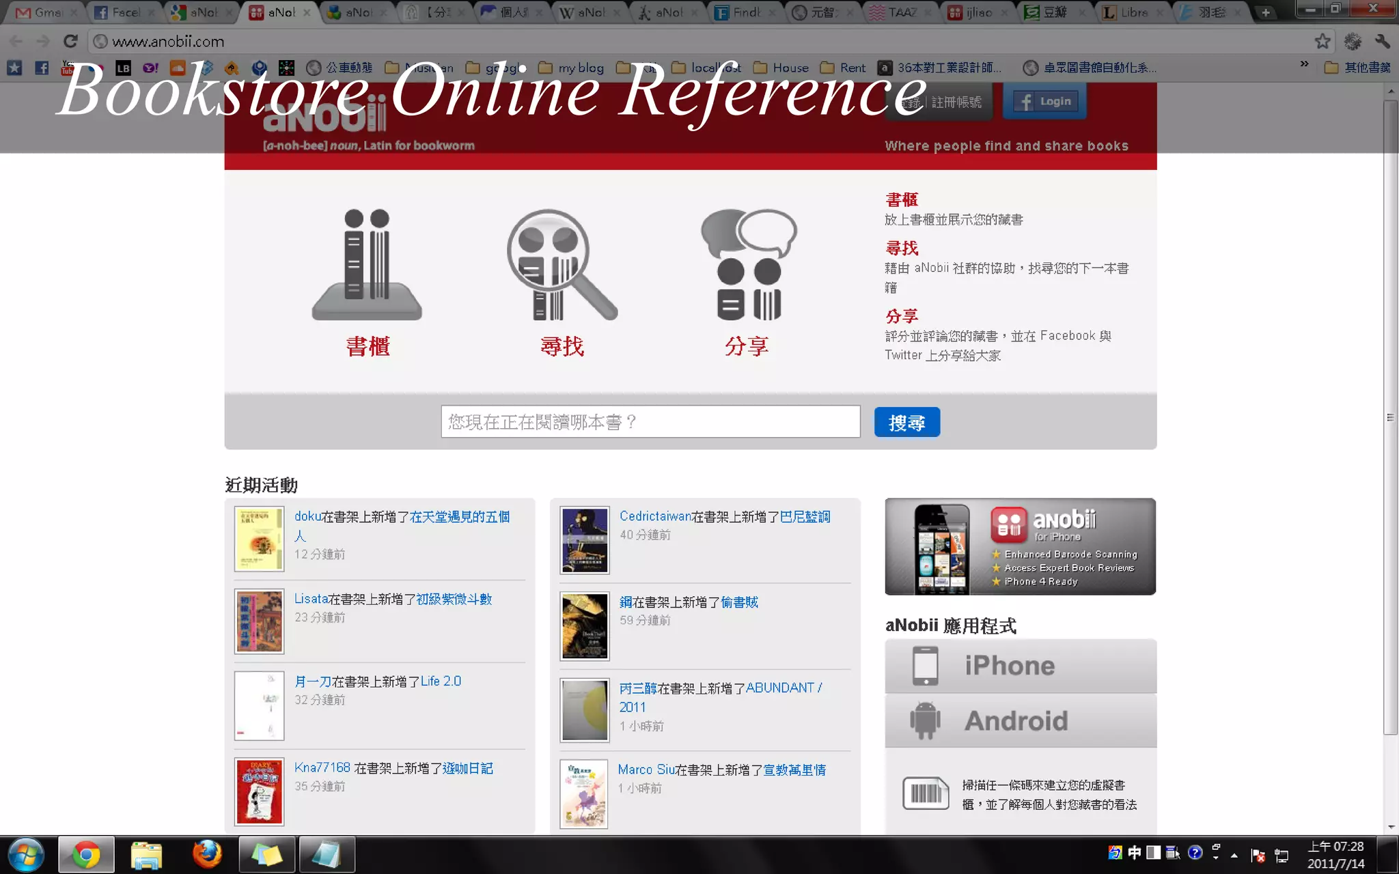This screenshot has width=1399, height=874.
Task: Open Marco Siu's profile link
Action: pyautogui.click(x=646, y=770)
